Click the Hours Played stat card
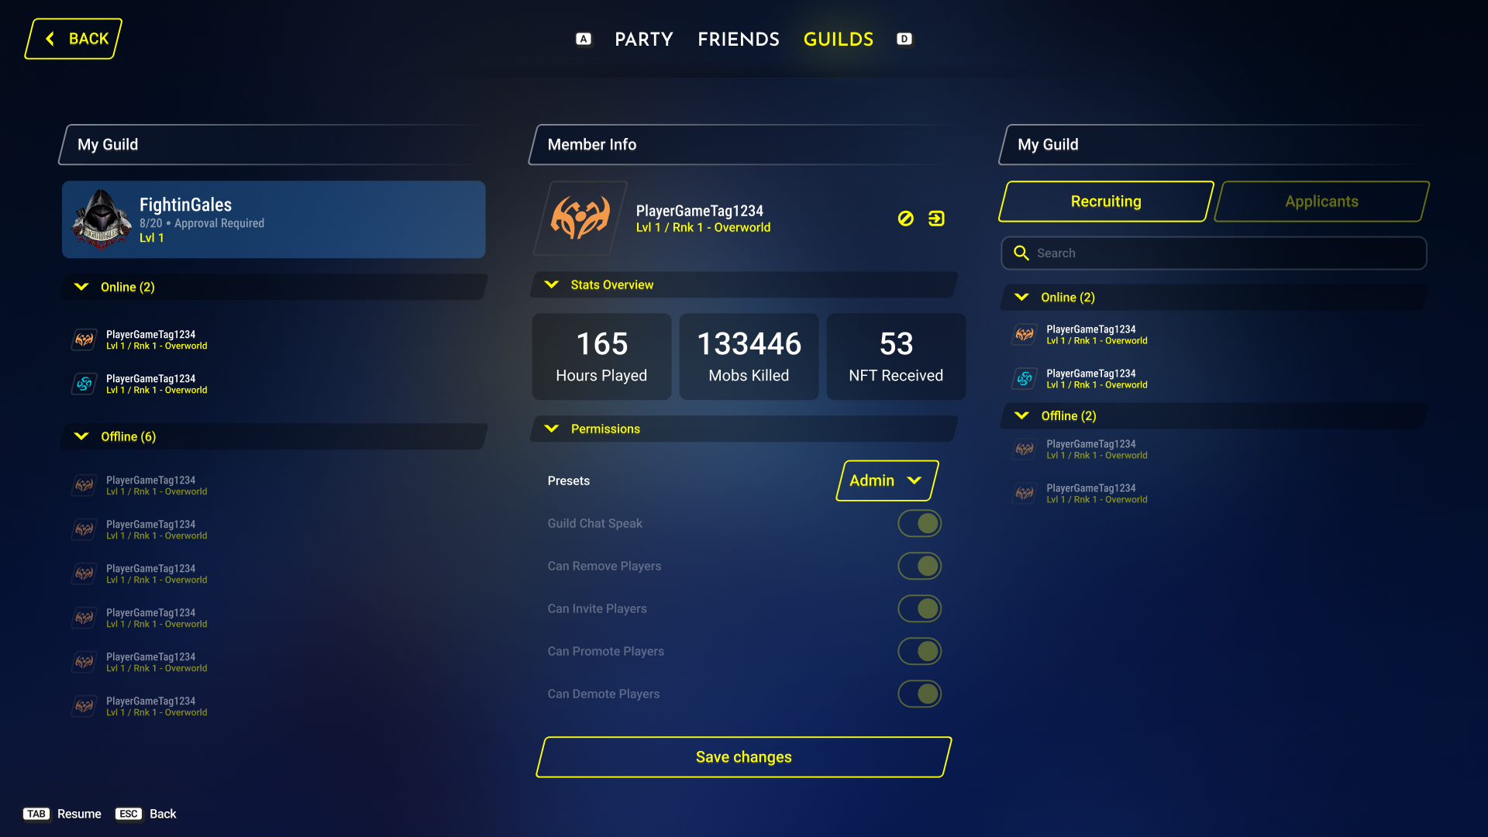Image resolution: width=1488 pixels, height=837 pixels. [x=601, y=356]
